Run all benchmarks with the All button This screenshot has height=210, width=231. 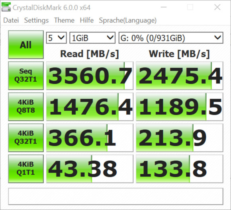(26, 45)
